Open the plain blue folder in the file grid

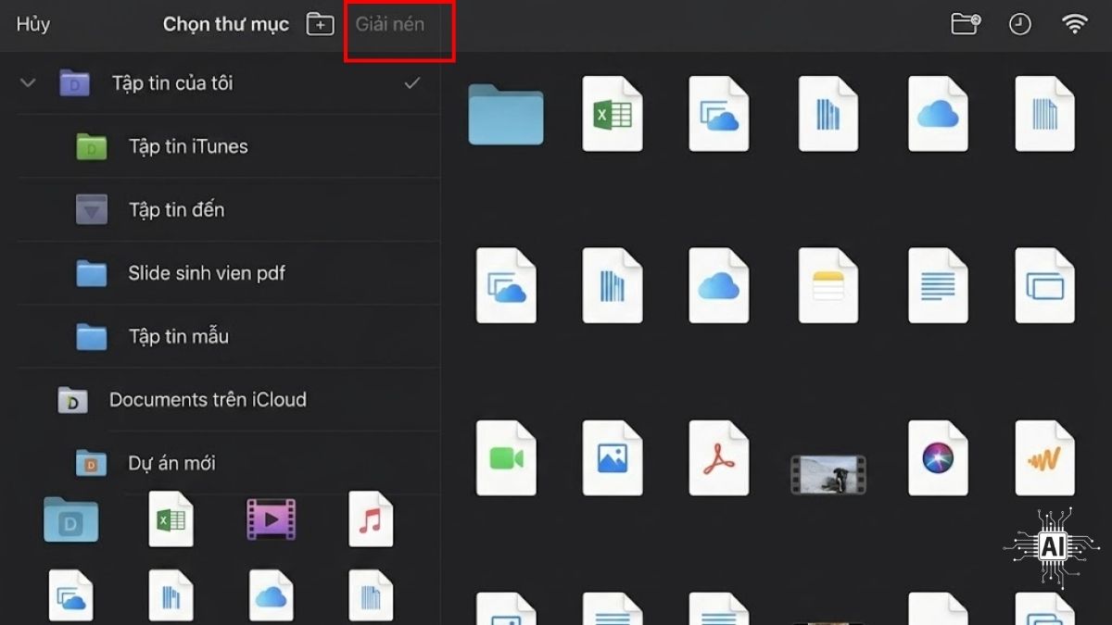point(506,114)
